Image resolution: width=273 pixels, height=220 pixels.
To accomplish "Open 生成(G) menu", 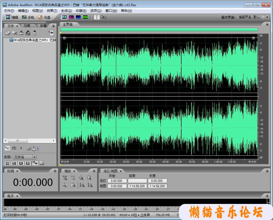I will click(66, 11).
